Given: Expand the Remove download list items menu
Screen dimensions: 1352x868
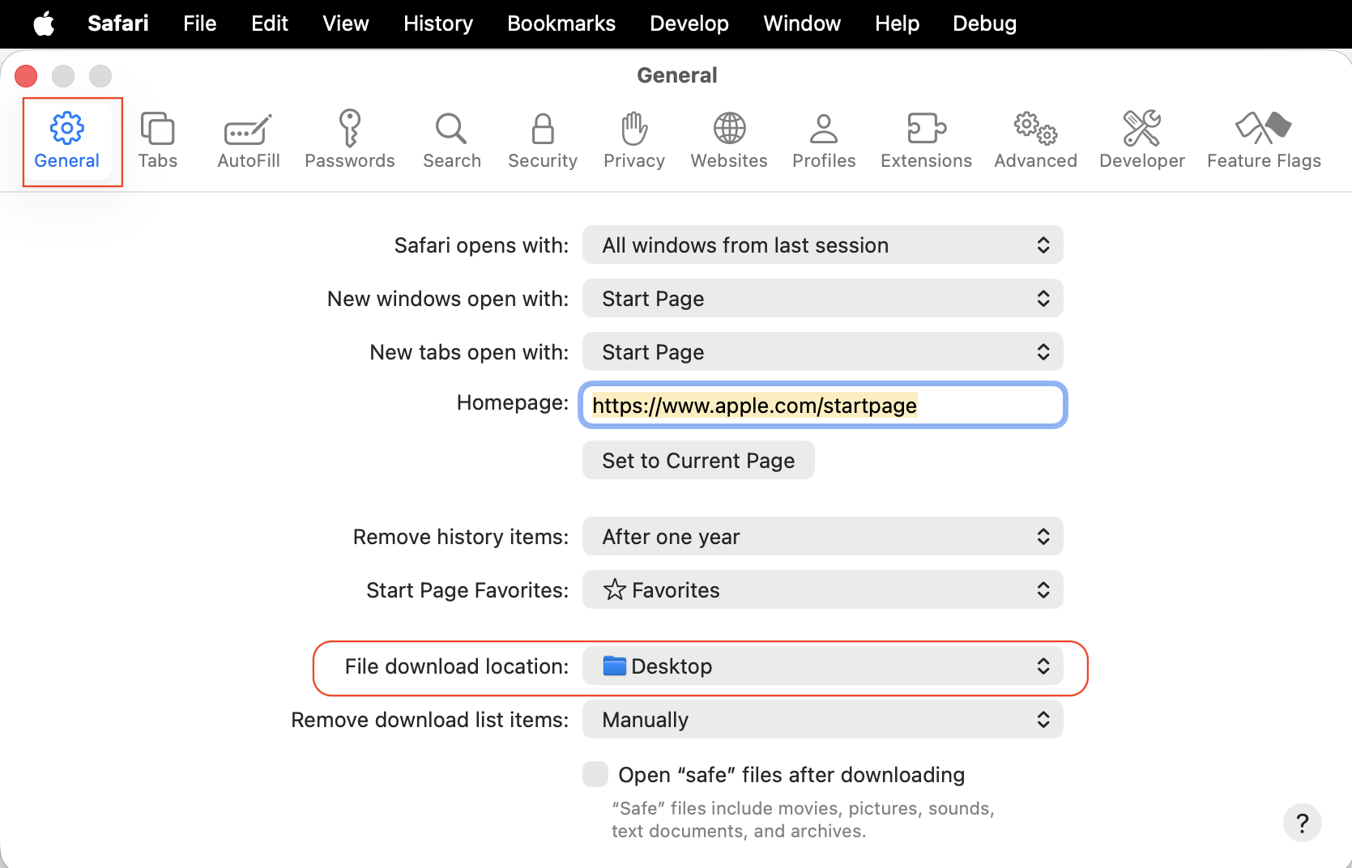Looking at the screenshot, I should click(822, 720).
